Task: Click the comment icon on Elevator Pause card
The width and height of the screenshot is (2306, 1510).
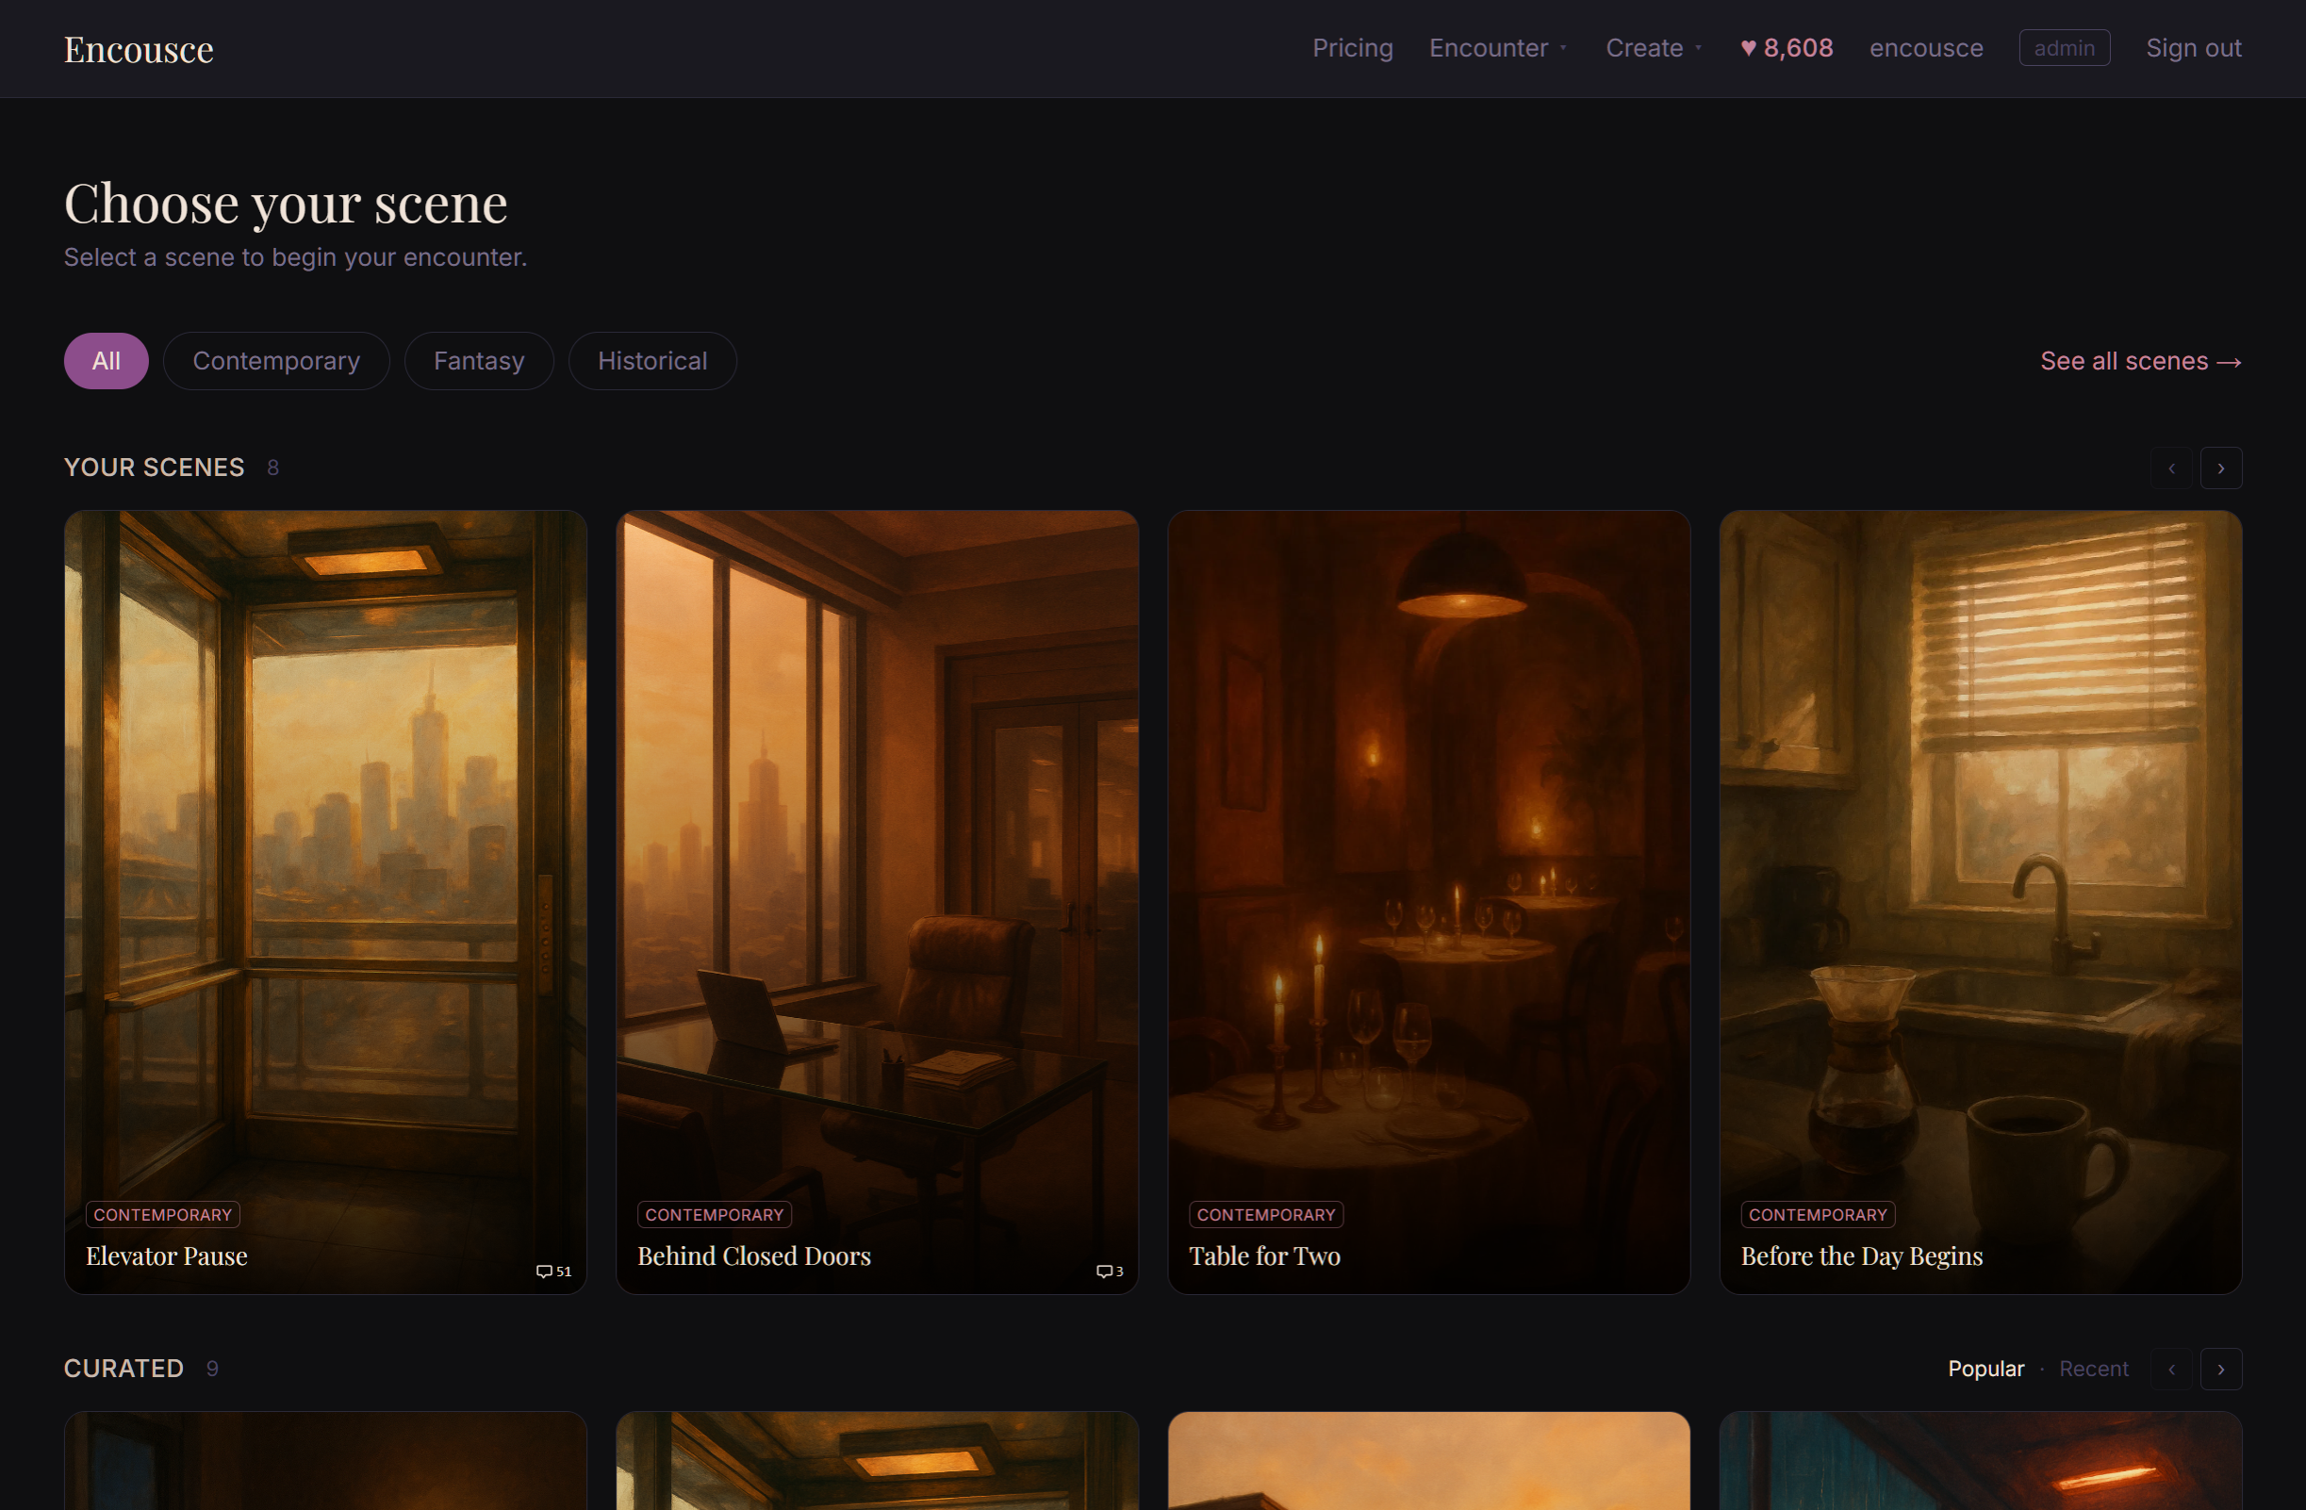Action: 547,1272
